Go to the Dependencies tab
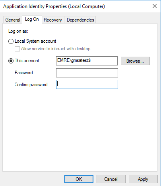The width and height of the screenshot is (161, 186). coord(80,20)
